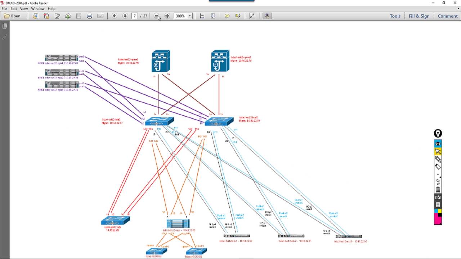The height and width of the screenshot is (259, 461).
Task: Click the cloud upload icon
Action: [x=68, y=16]
